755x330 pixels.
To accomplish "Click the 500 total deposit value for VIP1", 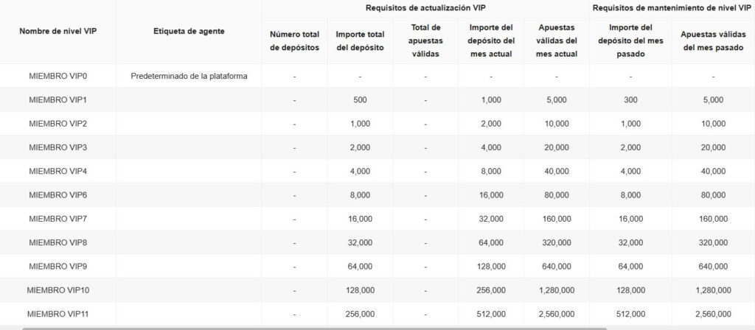I will point(360,99).
